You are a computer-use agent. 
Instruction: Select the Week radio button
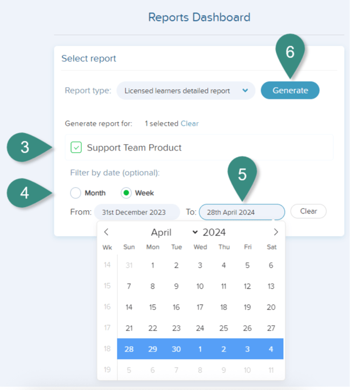tap(127, 193)
